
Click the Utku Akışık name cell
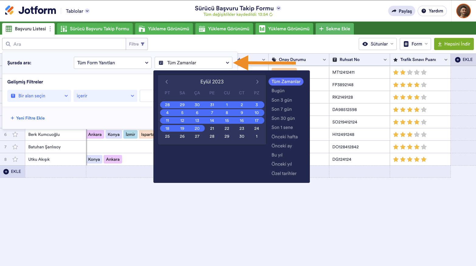56,159
